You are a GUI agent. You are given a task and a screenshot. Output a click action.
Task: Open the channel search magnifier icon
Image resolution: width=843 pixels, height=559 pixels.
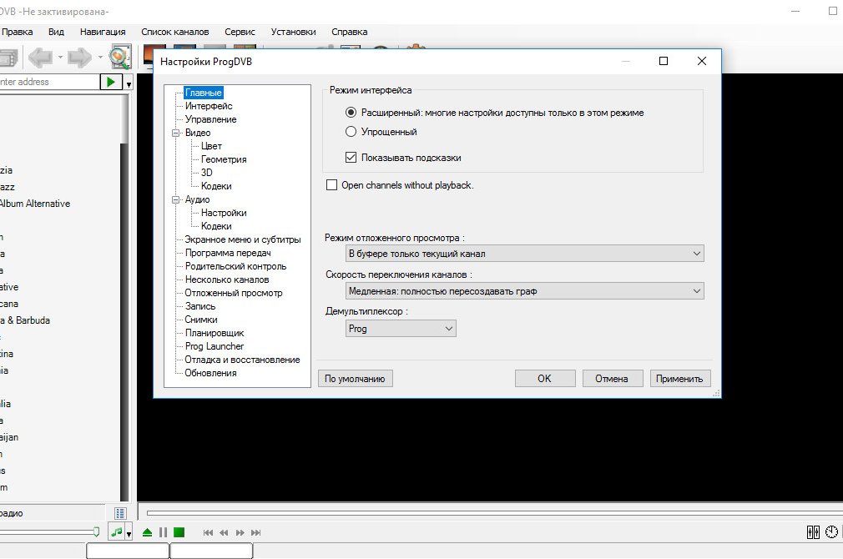[119, 57]
